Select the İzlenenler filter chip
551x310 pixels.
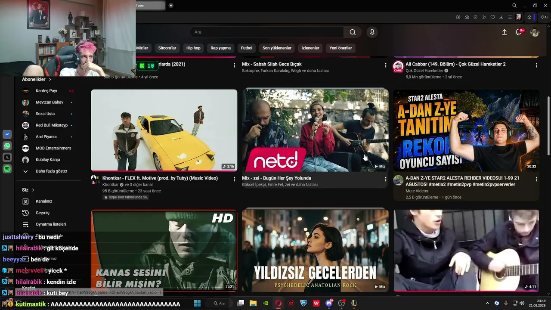[x=310, y=48]
